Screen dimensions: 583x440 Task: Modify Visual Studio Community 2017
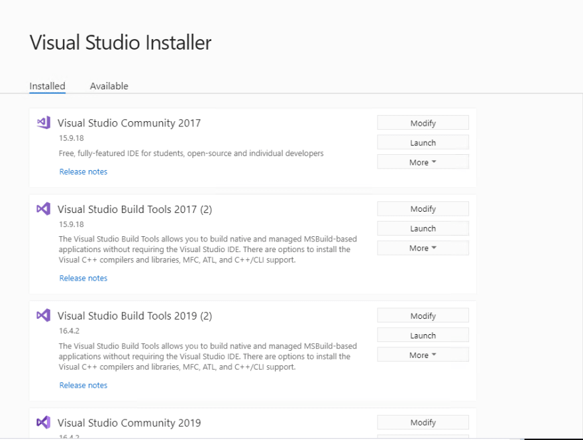(x=423, y=123)
